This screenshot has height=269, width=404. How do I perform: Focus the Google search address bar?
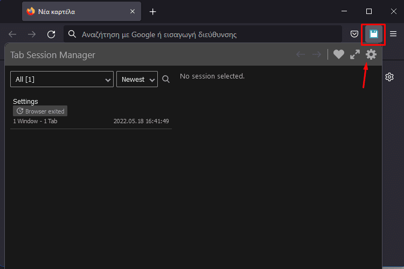click(203, 34)
